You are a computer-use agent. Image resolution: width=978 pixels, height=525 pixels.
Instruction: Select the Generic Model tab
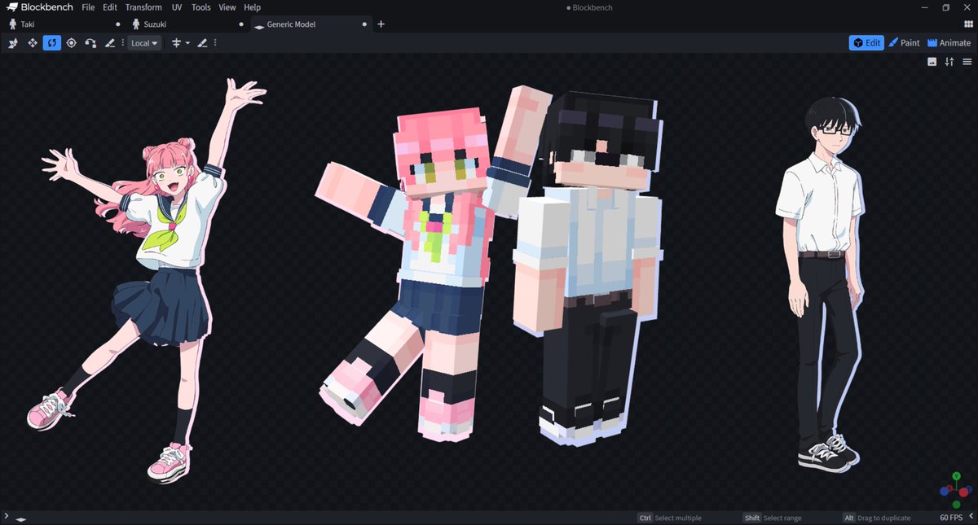311,24
